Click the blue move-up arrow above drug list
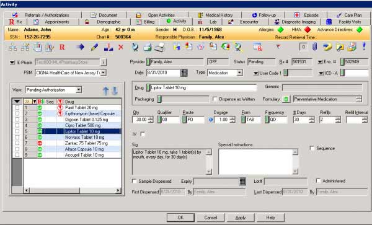Viewport: 372px width, 225px height. click(x=106, y=91)
